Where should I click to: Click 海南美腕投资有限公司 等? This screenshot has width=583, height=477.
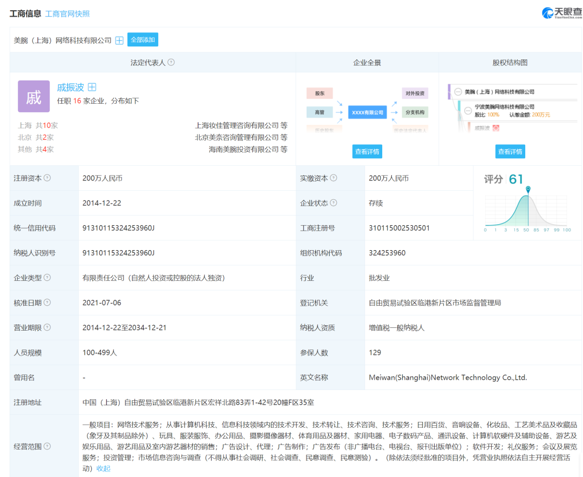click(248, 149)
